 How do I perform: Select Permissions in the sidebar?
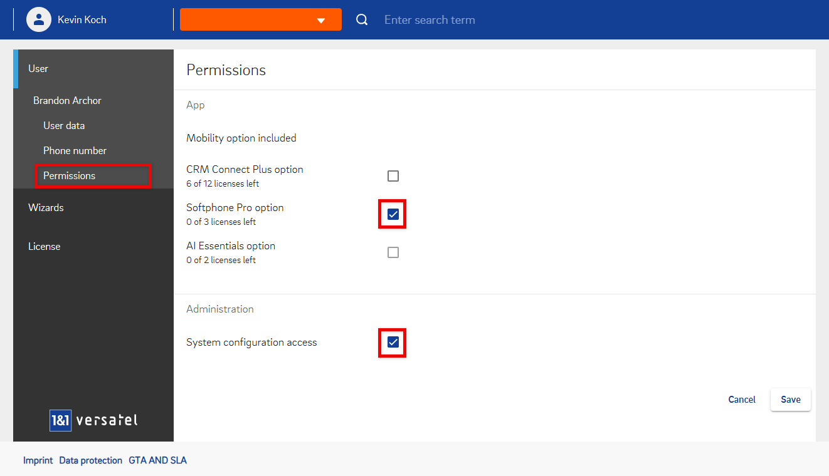tap(70, 175)
